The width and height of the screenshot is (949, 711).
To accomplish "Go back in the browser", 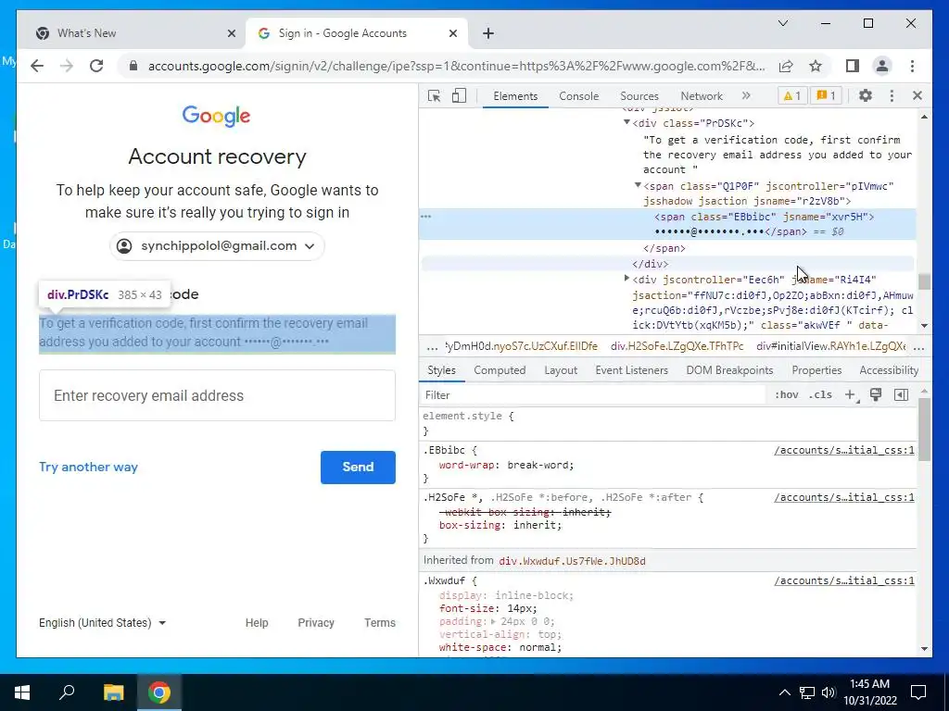I will [x=37, y=66].
